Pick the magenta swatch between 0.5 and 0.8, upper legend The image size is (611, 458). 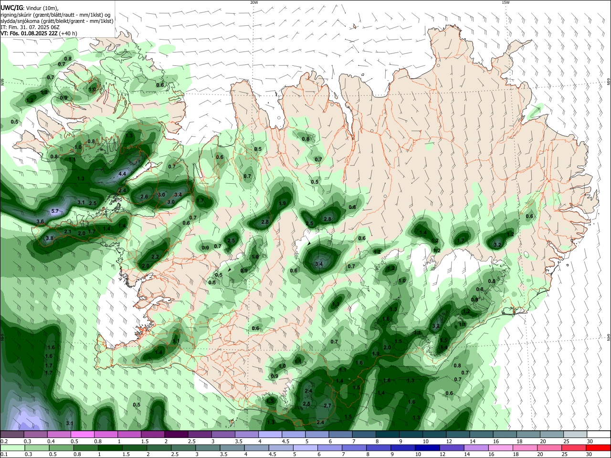point(83,434)
